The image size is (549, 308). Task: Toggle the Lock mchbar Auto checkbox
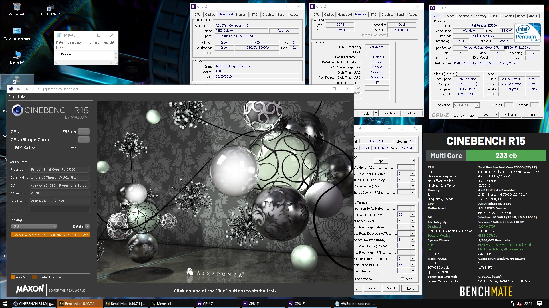coord(402,279)
